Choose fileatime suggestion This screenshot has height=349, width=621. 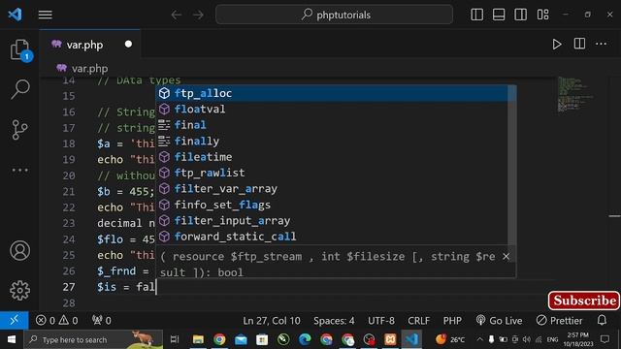(332, 157)
